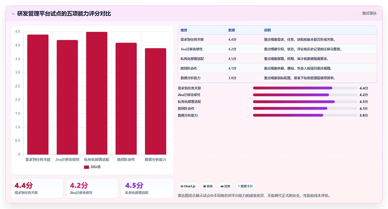Screen dimensions: 388x209
Task: Open the 4.2分 Jira迁移连续性 data card
Action: pyautogui.click(x=92, y=188)
